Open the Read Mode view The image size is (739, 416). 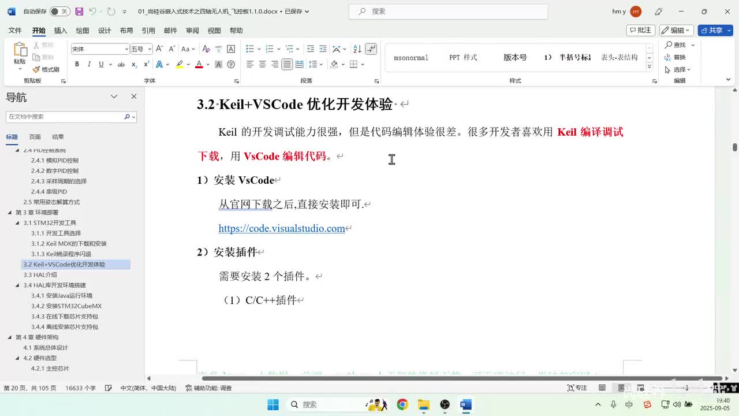(602, 388)
